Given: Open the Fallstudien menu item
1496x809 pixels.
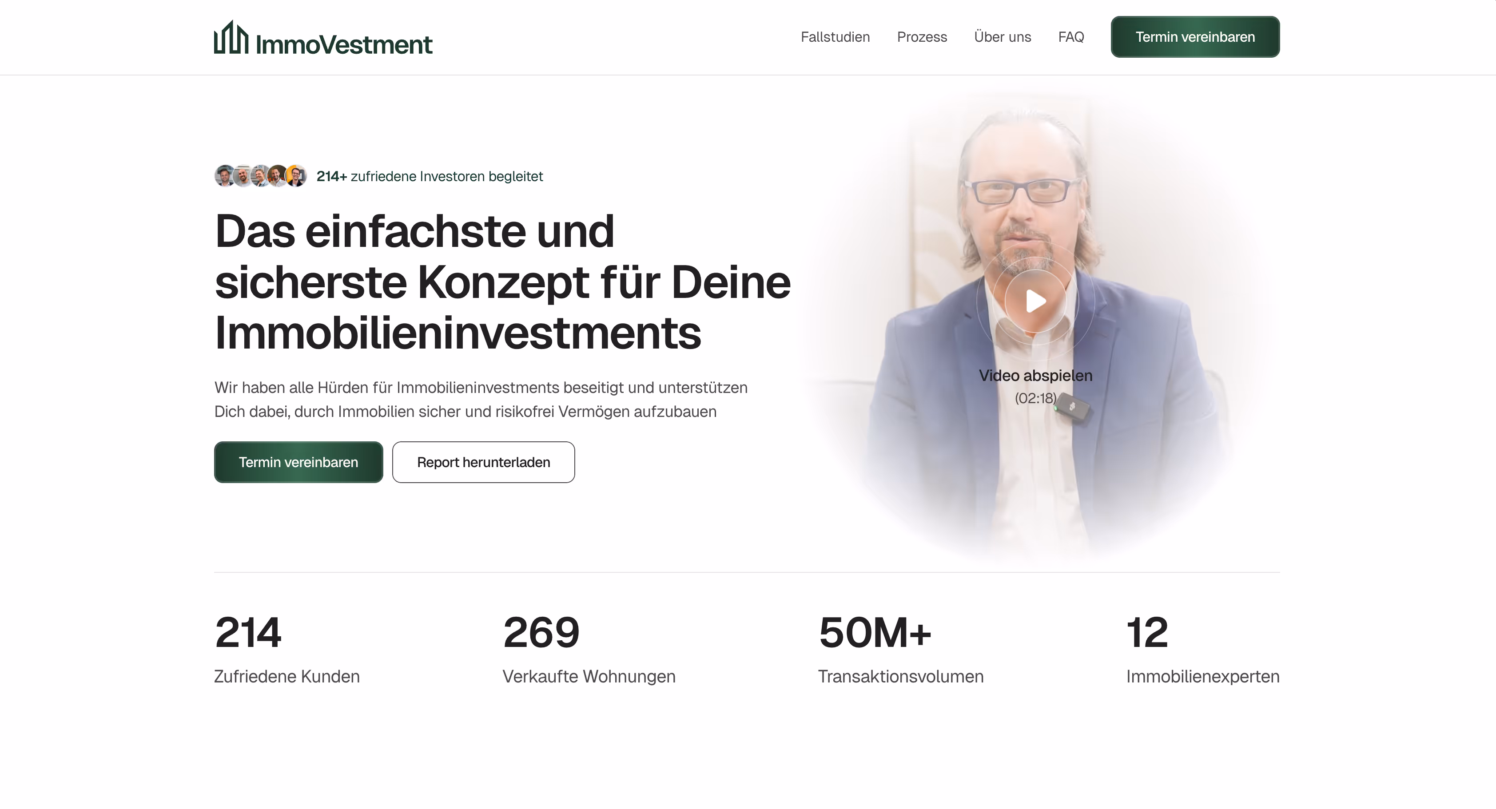Looking at the screenshot, I should point(835,37).
